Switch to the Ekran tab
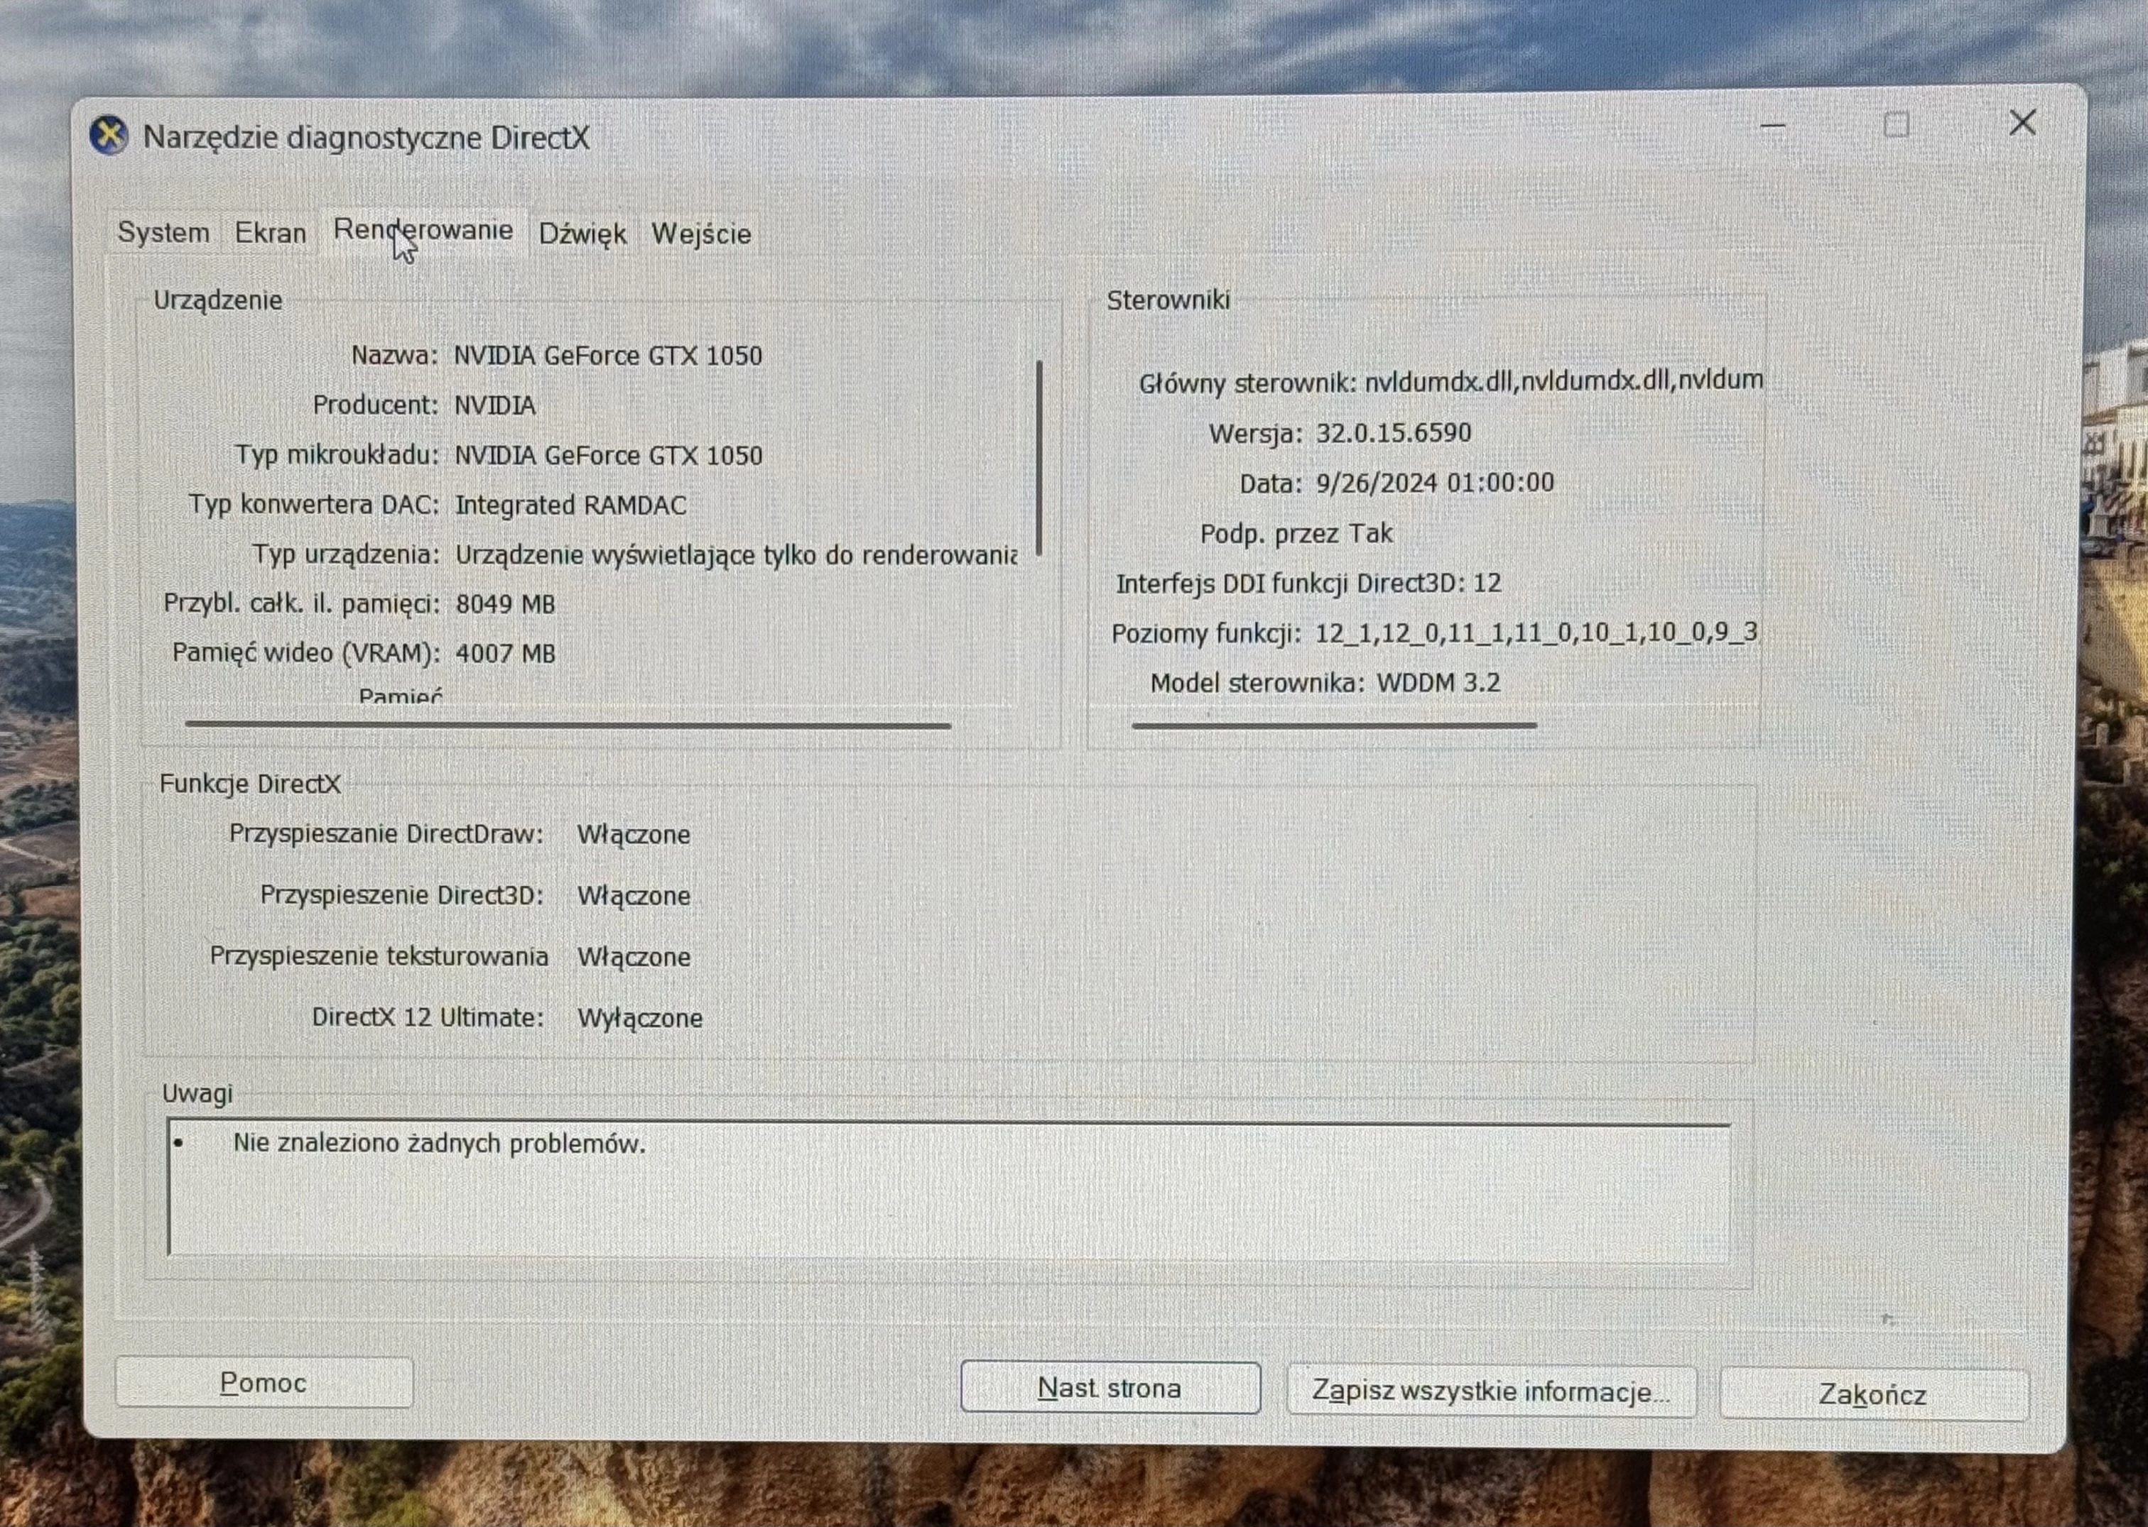2148x1527 pixels. click(x=271, y=232)
